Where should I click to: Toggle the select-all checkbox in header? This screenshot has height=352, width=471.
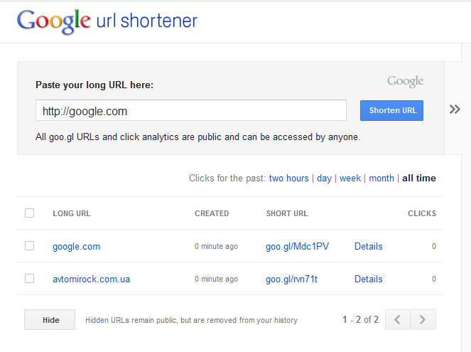[x=29, y=213]
